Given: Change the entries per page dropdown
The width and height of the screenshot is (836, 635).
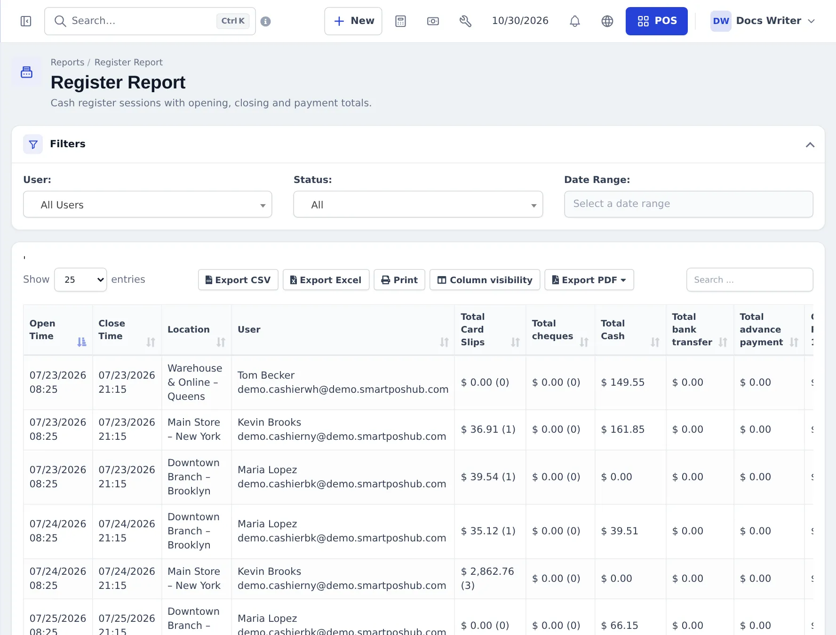Looking at the screenshot, I should tap(80, 280).
